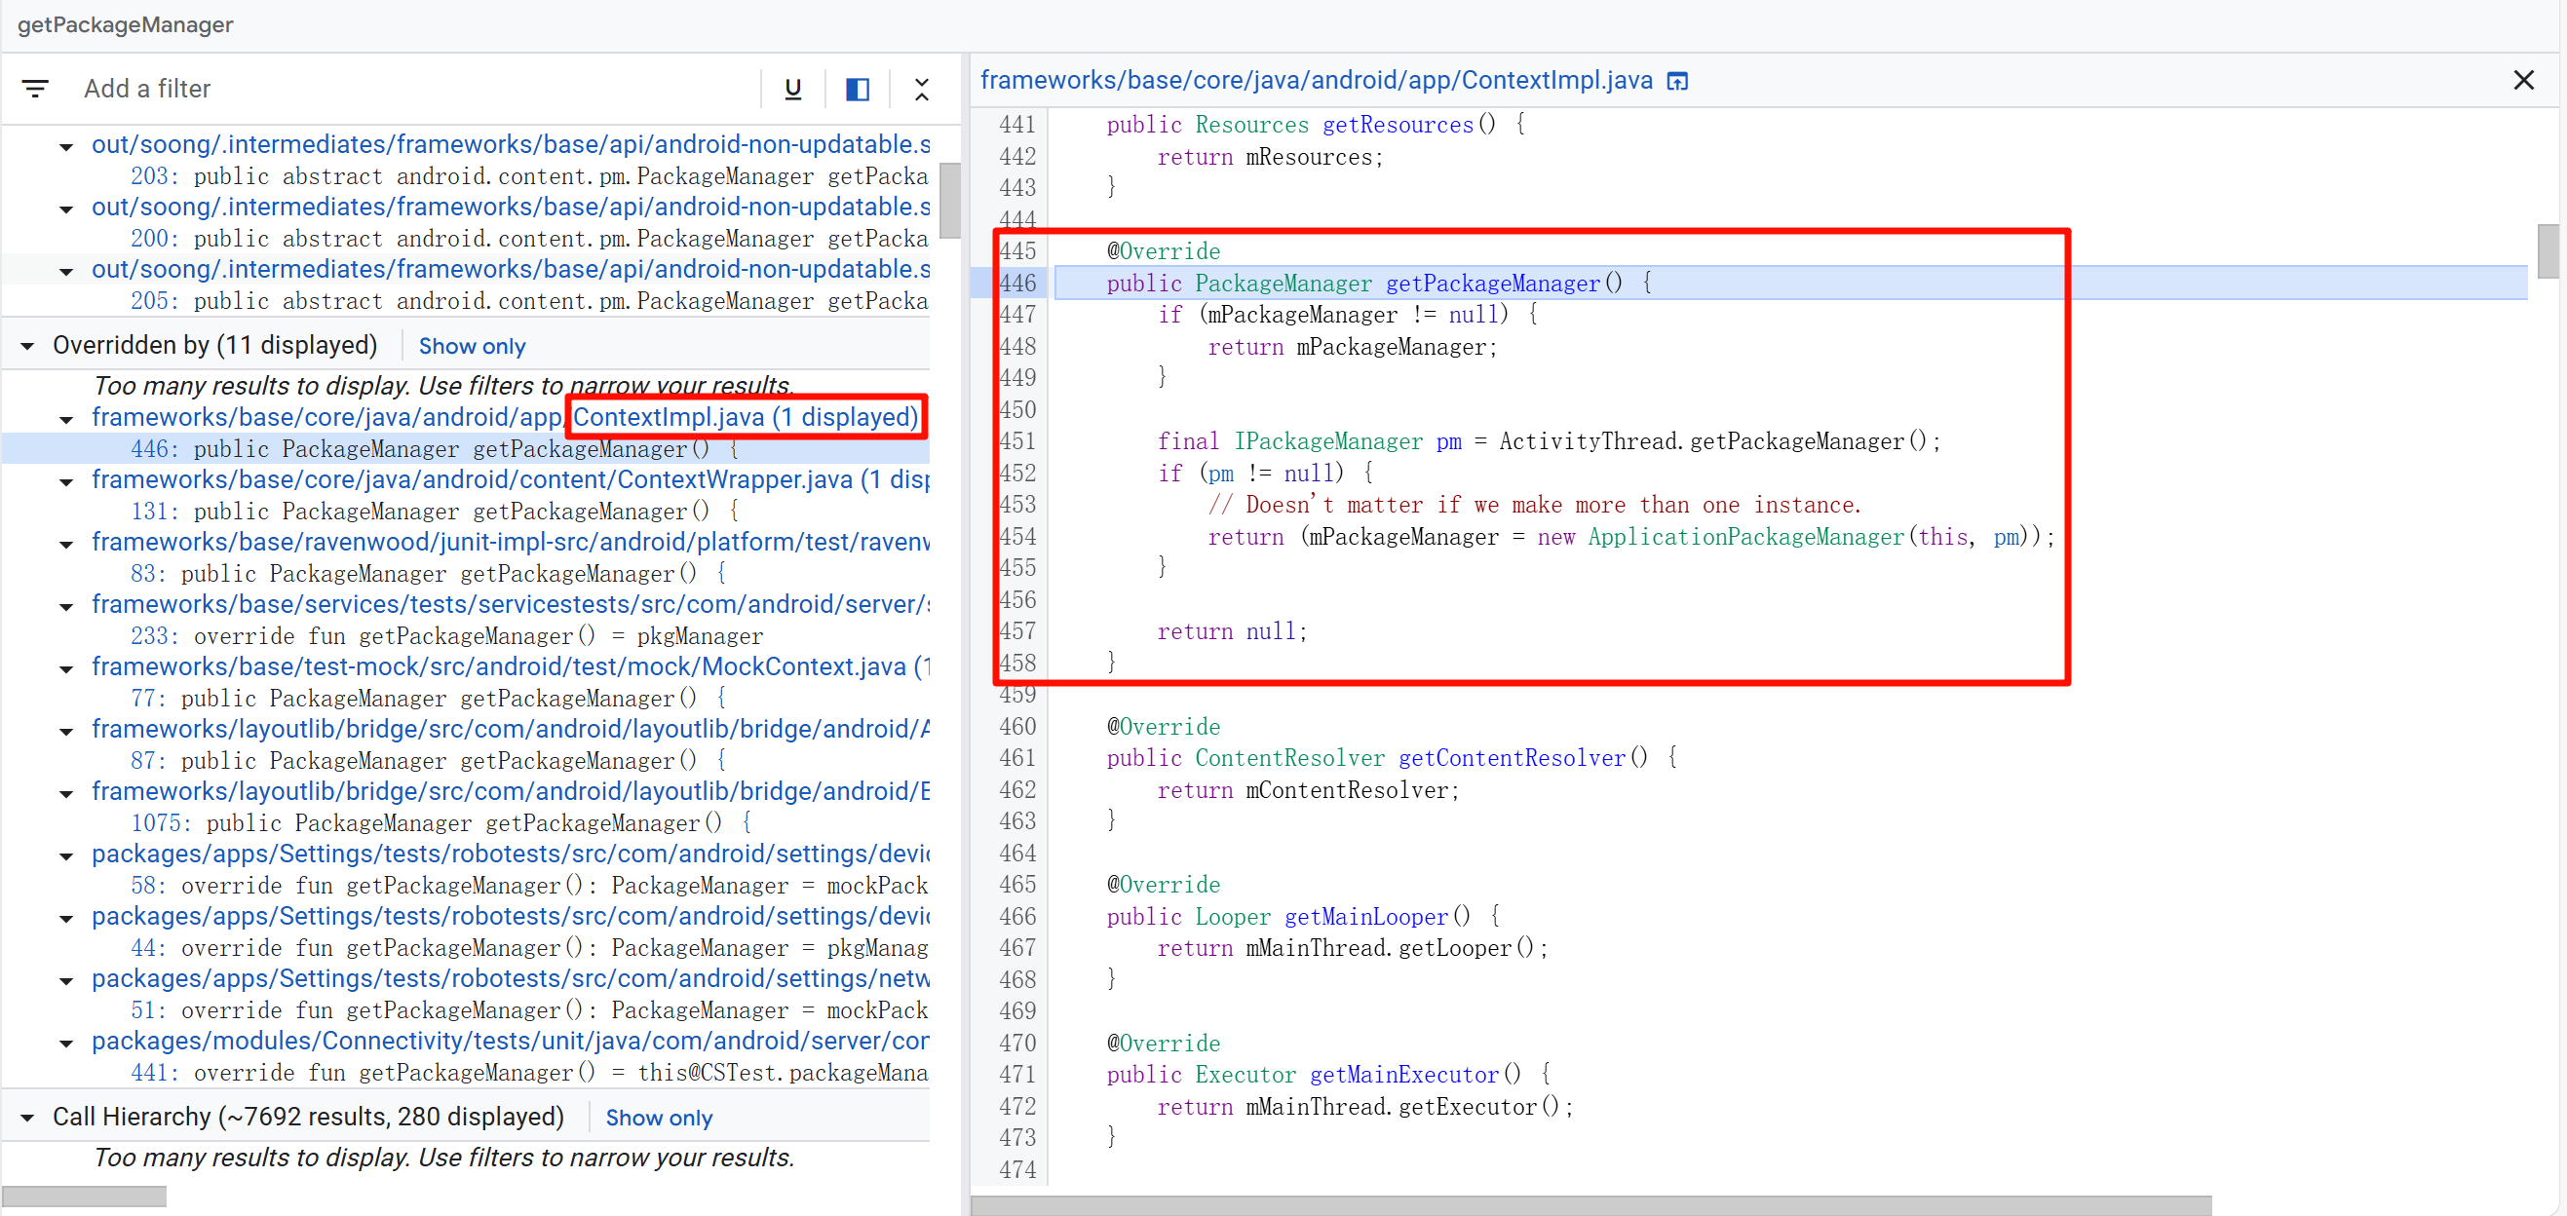2567x1216 pixels.
Task: Click the collapse all results icon
Action: click(x=921, y=89)
